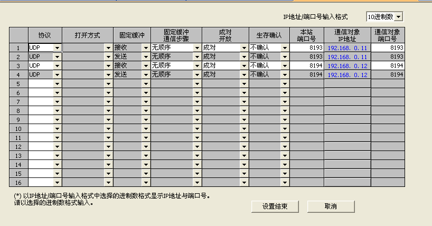Expand row 1 生存确认 不确认 dropdown
432x226 pixels.
click(x=285, y=48)
